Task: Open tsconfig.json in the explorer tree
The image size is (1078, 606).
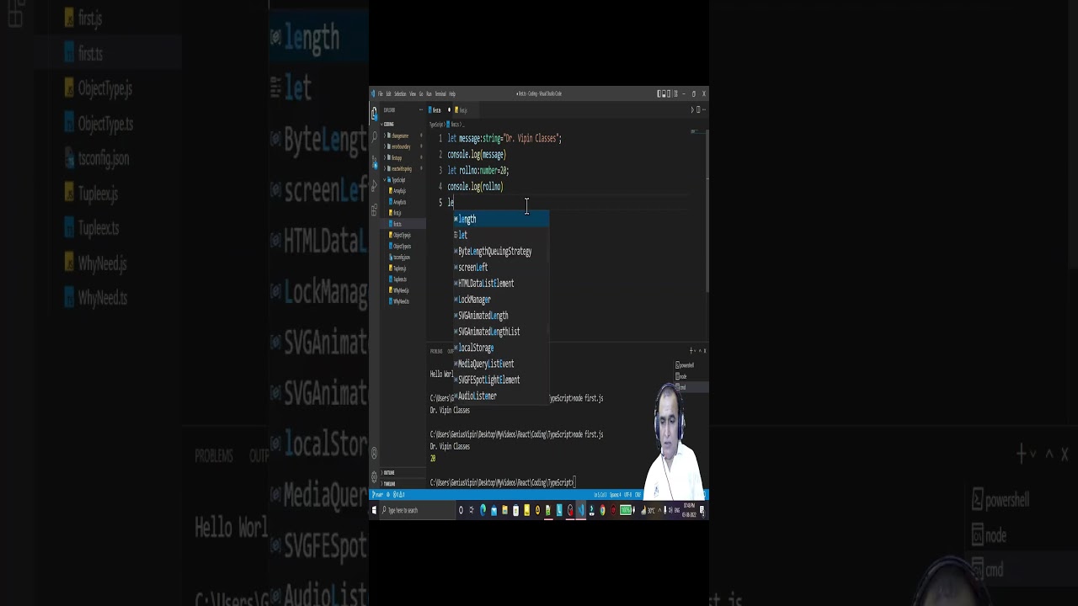Action: [404, 257]
